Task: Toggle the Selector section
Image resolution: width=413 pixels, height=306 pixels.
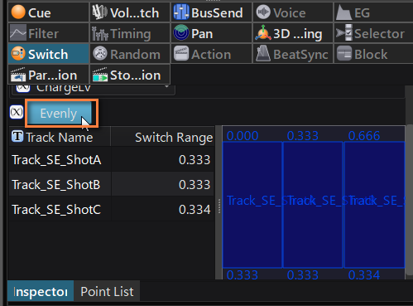Action: (x=373, y=33)
